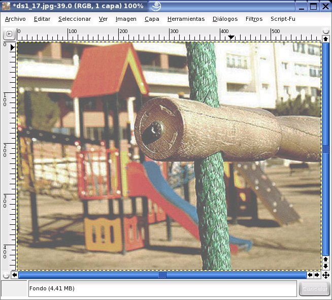Click the left arrow beside right scrollbar end
332x300 pixels.
[310, 275]
